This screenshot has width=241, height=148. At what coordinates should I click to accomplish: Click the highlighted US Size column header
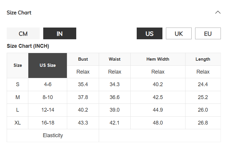pos(48,65)
